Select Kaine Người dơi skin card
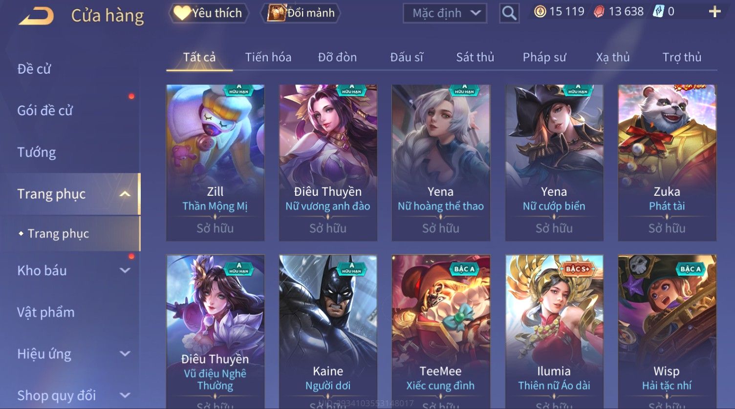Image resolution: width=735 pixels, height=409 pixels. tap(328, 332)
